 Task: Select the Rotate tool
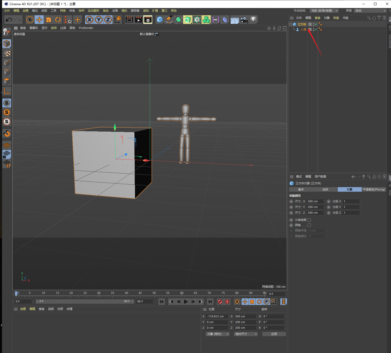(58, 20)
